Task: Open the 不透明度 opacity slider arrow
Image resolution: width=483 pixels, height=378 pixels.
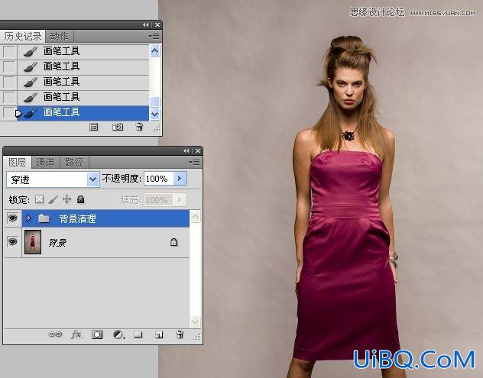Action: pyautogui.click(x=180, y=179)
